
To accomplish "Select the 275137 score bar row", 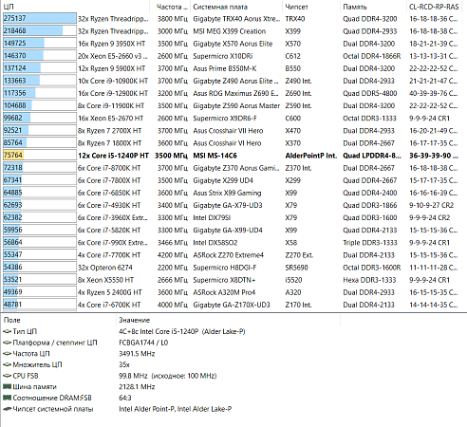I will coord(233,18).
